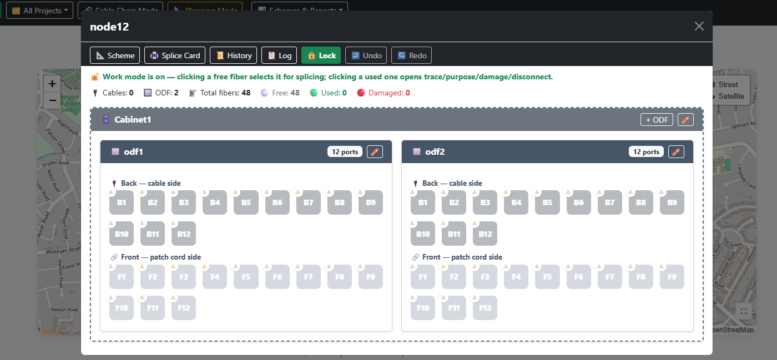Select odf1 back port B10
Image resolution: width=777 pixels, height=360 pixels.
click(x=122, y=234)
